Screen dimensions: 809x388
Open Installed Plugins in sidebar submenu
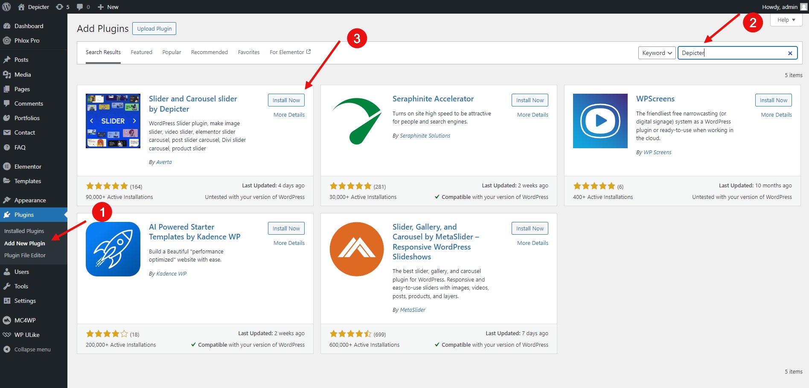click(x=24, y=231)
